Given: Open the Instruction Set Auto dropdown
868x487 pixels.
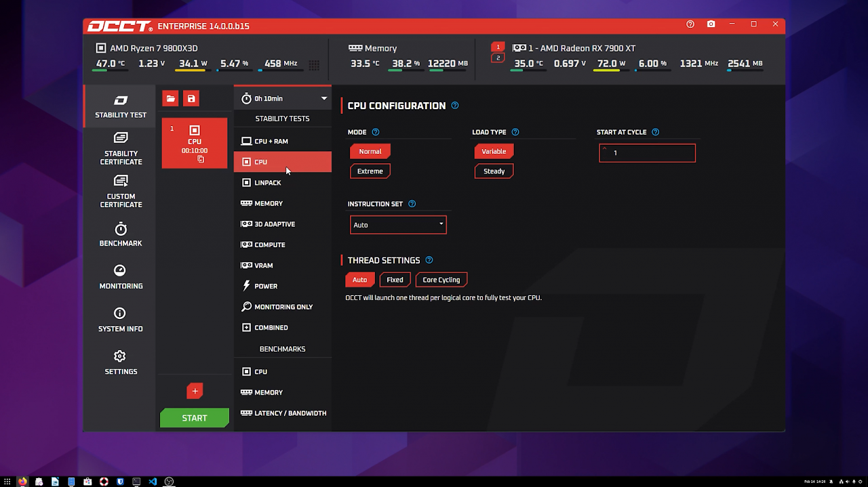Looking at the screenshot, I should click(x=398, y=225).
